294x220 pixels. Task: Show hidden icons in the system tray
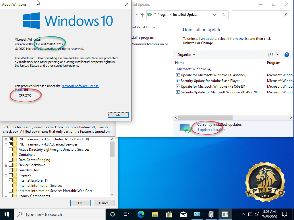(x=243, y=214)
